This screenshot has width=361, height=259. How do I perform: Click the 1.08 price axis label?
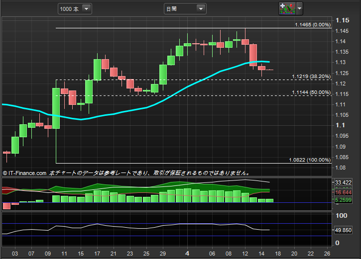point(341,168)
